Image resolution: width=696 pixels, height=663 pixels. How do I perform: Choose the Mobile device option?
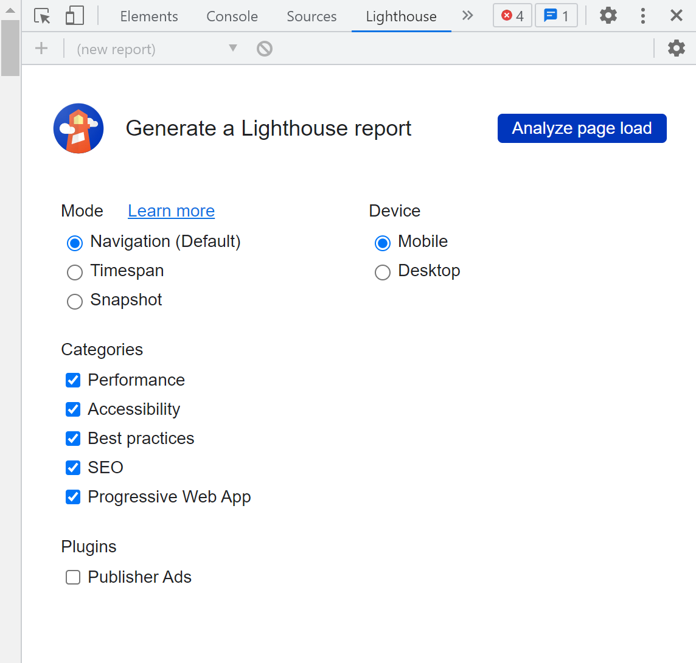(383, 243)
